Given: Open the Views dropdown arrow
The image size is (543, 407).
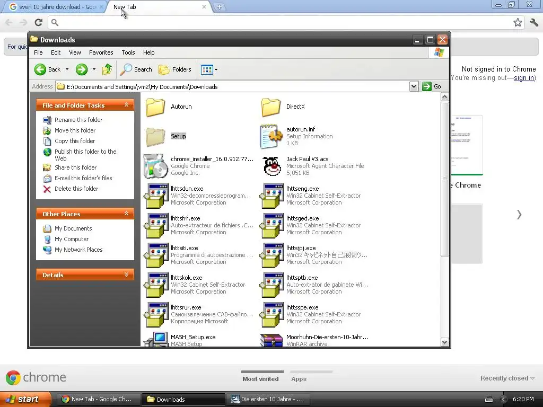Looking at the screenshot, I should pos(216,69).
